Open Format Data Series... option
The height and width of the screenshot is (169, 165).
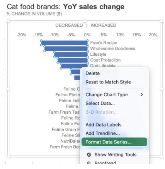click(114, 142)
